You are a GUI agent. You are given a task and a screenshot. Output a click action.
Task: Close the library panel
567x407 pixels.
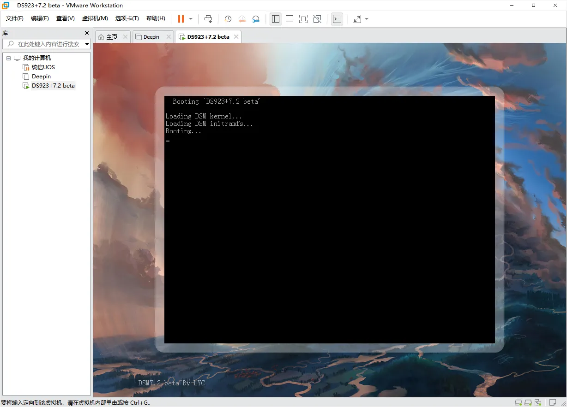[x=87, y=33]
